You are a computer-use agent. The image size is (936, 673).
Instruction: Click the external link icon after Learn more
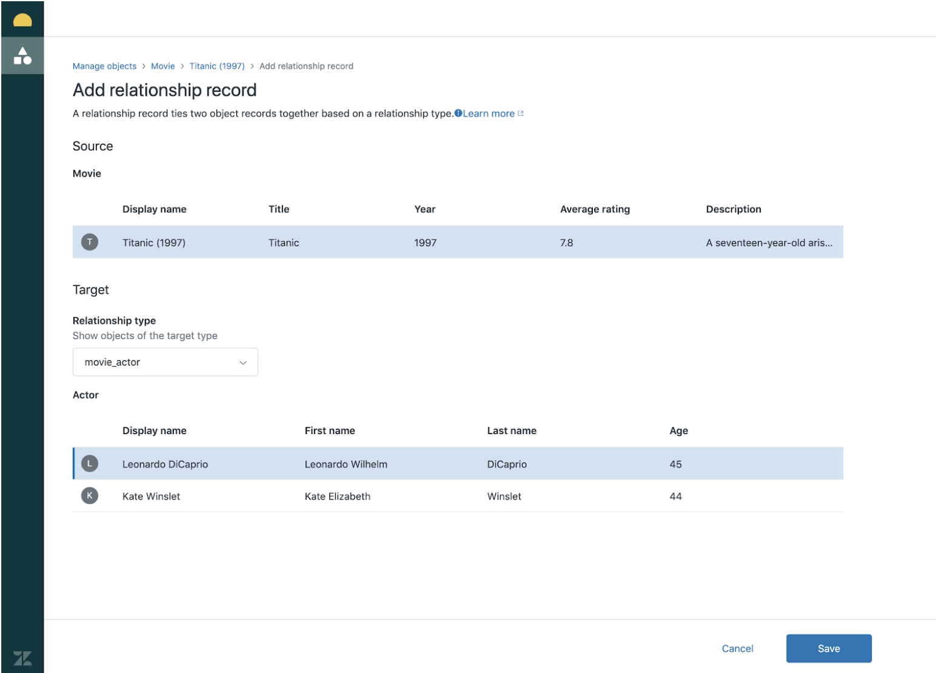(521, 113)
